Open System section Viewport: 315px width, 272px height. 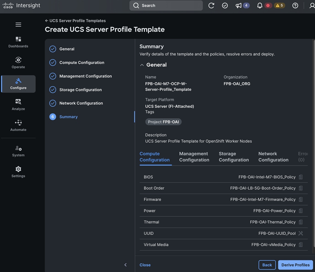pos(18,151)
